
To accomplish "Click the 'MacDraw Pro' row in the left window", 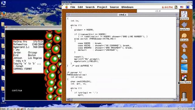I will tap(28, 42).
